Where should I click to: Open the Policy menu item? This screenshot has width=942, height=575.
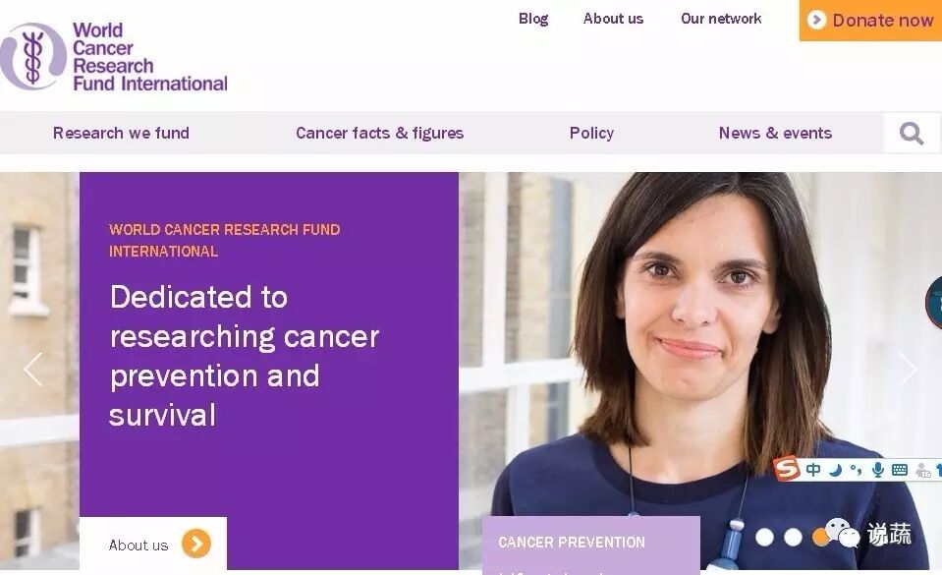pyautogui.click(x=591, y=133)
